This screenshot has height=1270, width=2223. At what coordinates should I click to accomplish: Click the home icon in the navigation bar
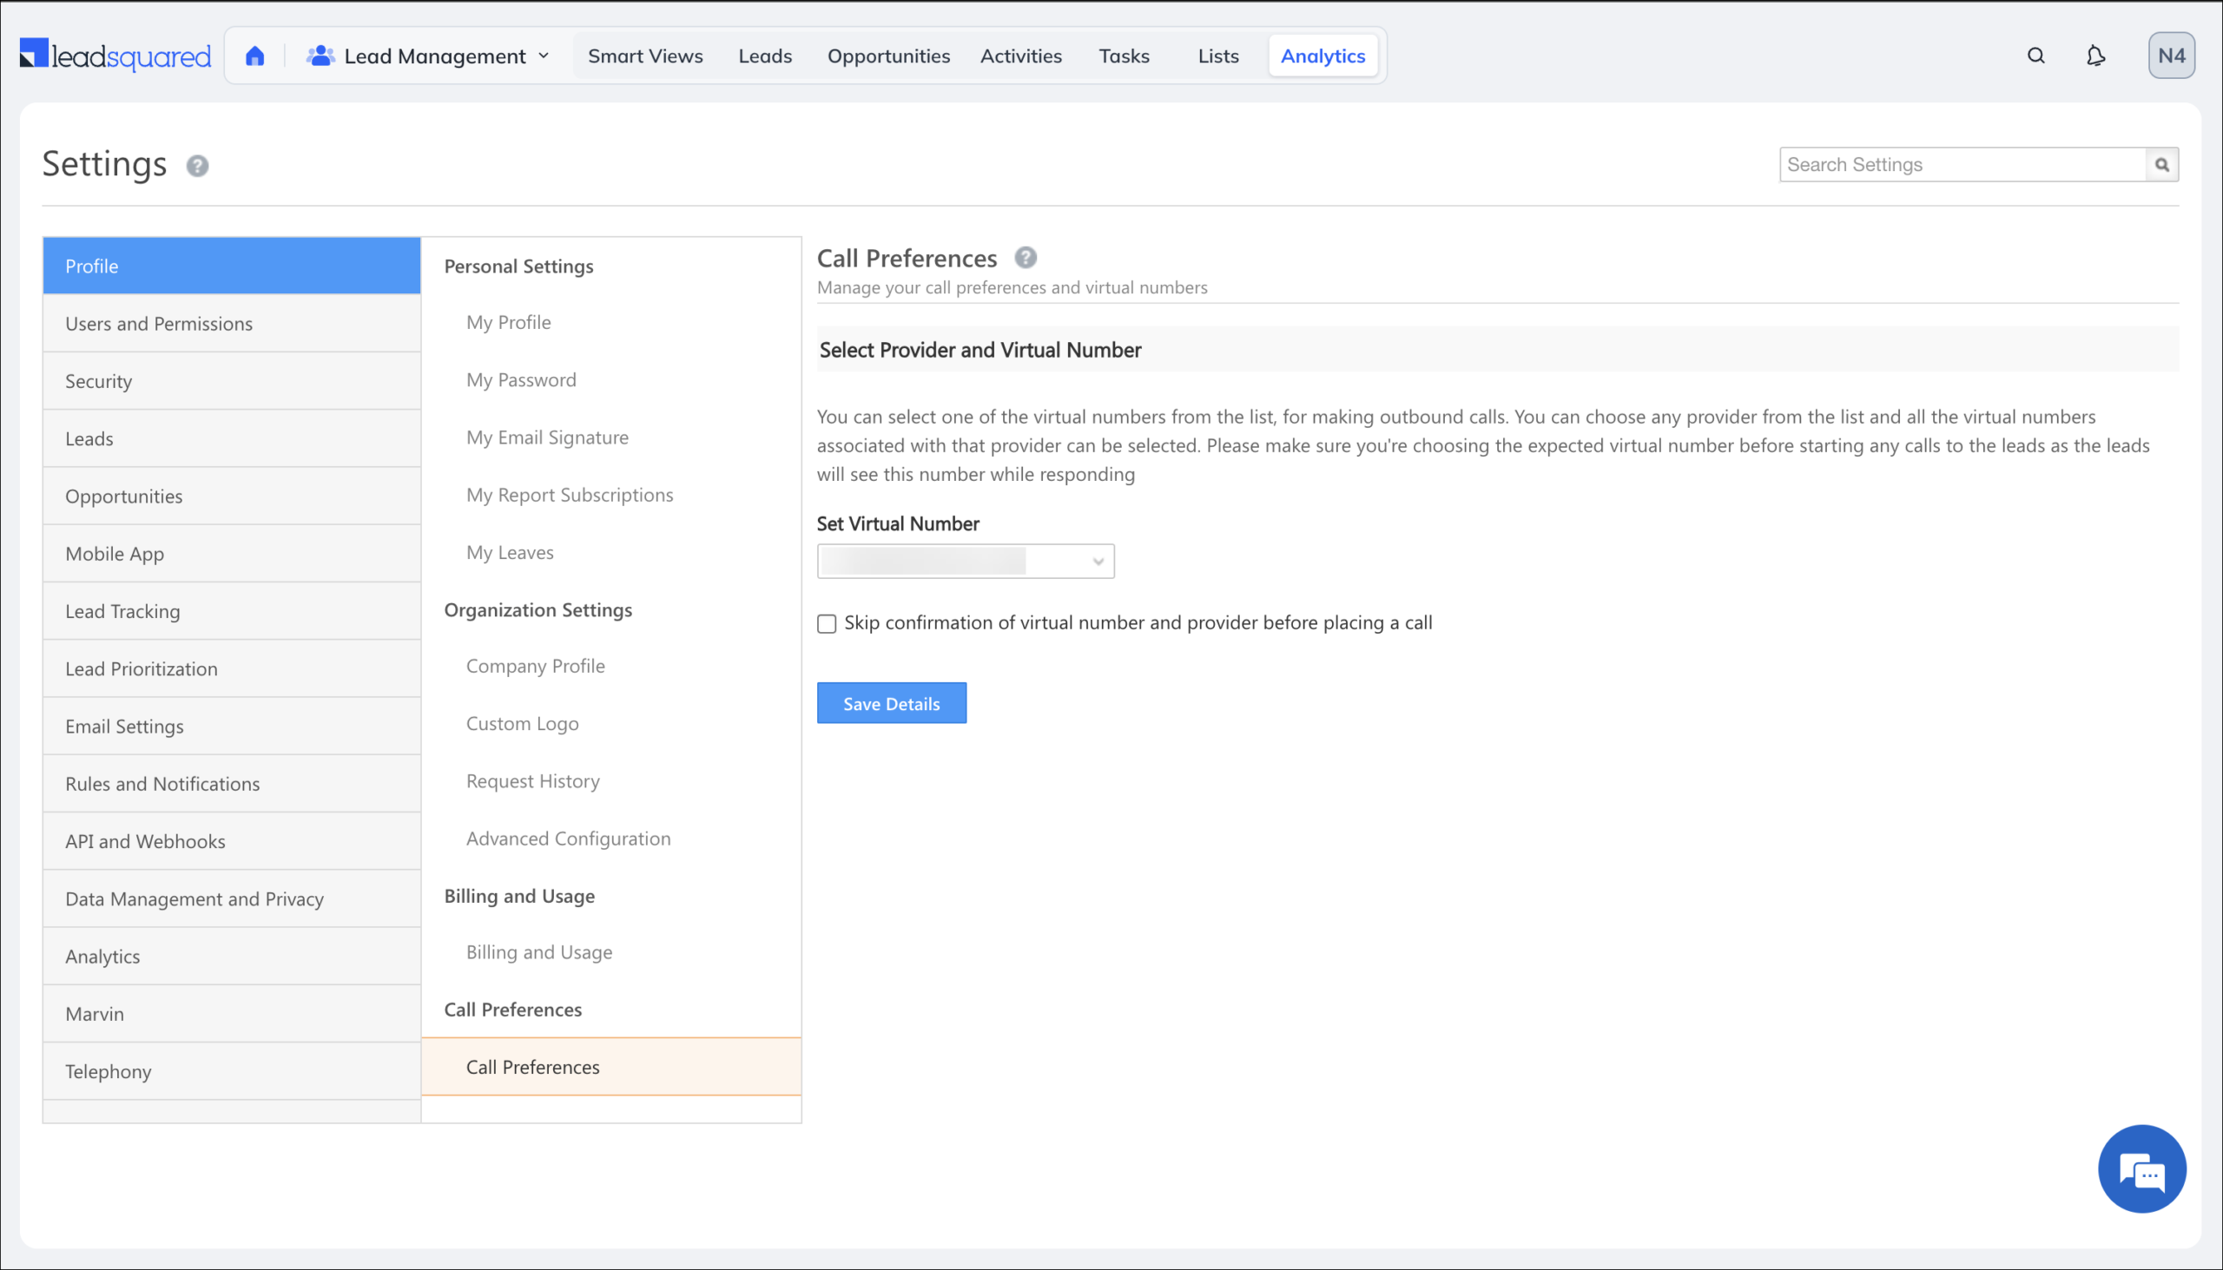click(x=254, y=54)
